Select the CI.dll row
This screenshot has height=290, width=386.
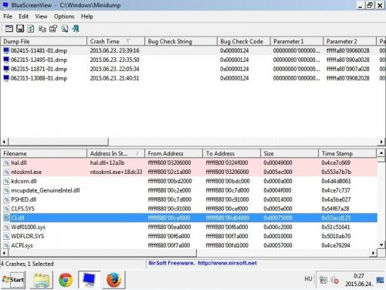pos(189,218)
